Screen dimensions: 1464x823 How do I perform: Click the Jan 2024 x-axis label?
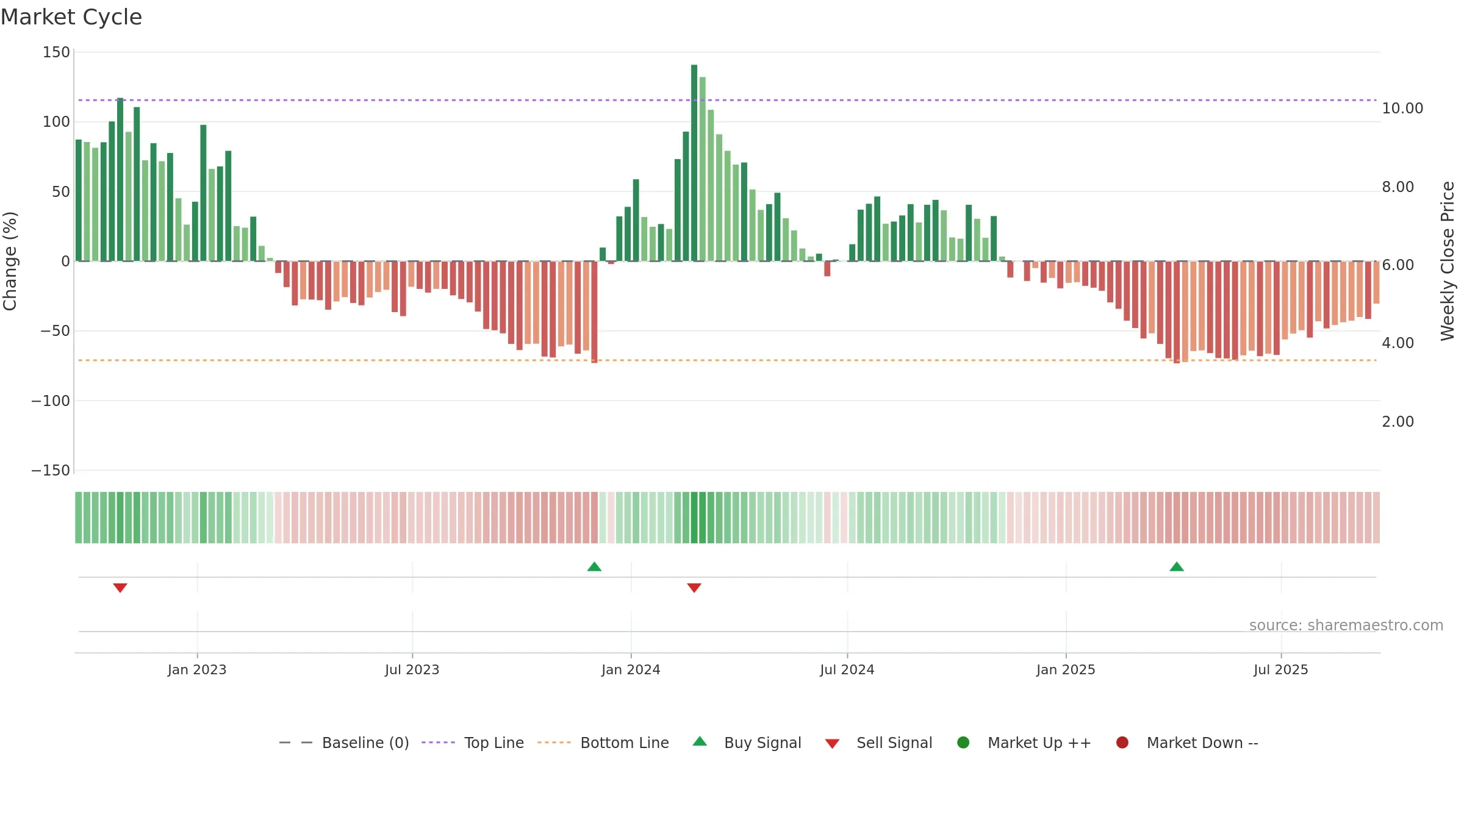(631, 670)
